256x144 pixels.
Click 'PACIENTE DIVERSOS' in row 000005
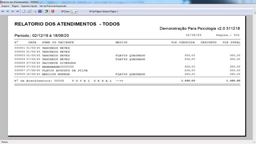59,63
